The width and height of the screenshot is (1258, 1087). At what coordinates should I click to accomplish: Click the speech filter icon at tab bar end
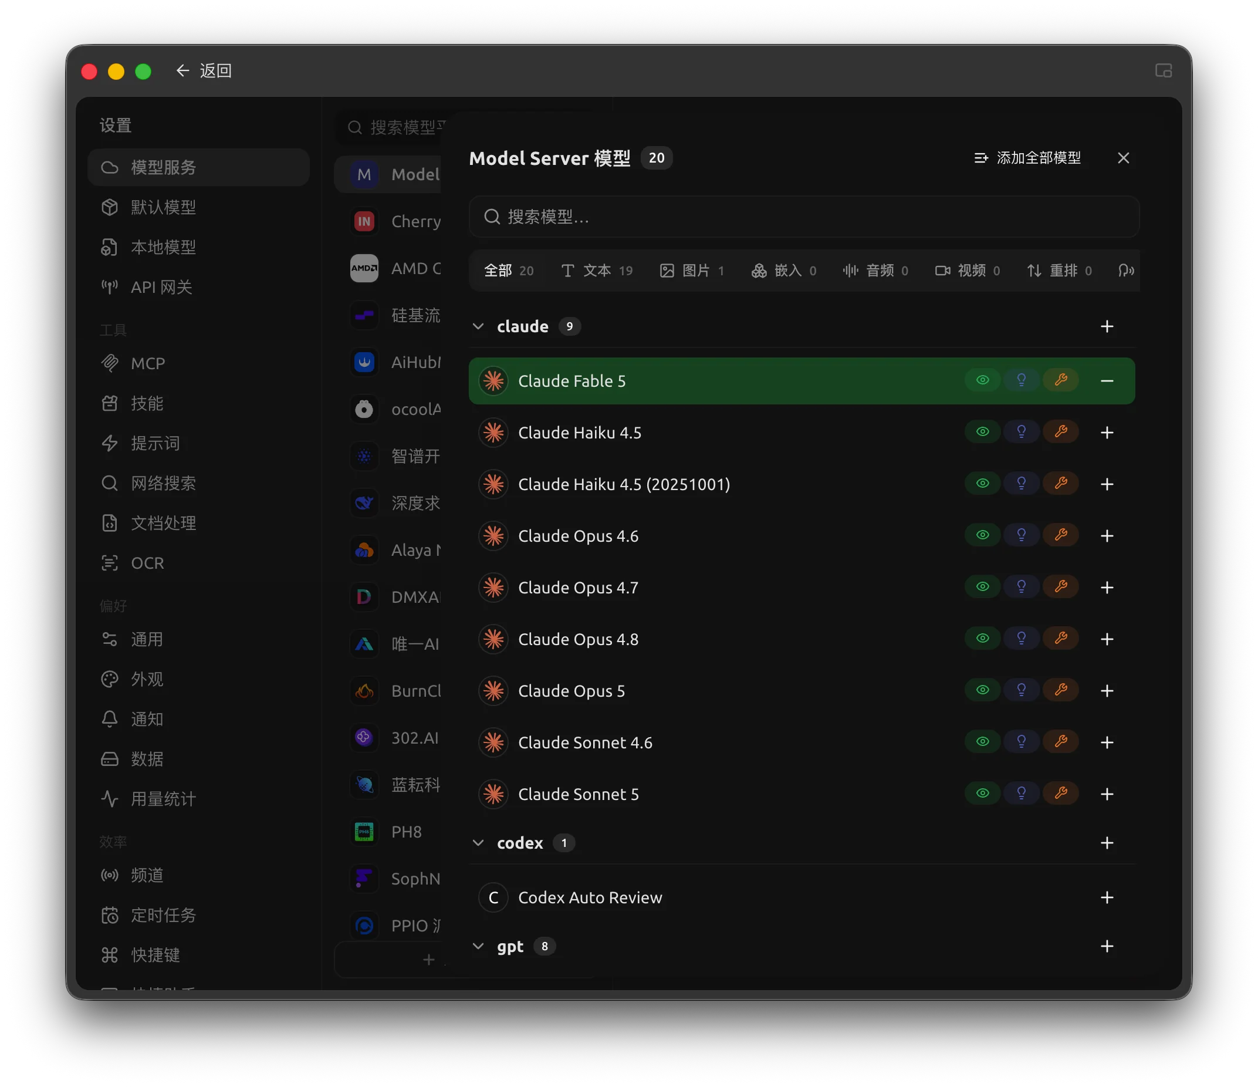tap(1125, 270)
